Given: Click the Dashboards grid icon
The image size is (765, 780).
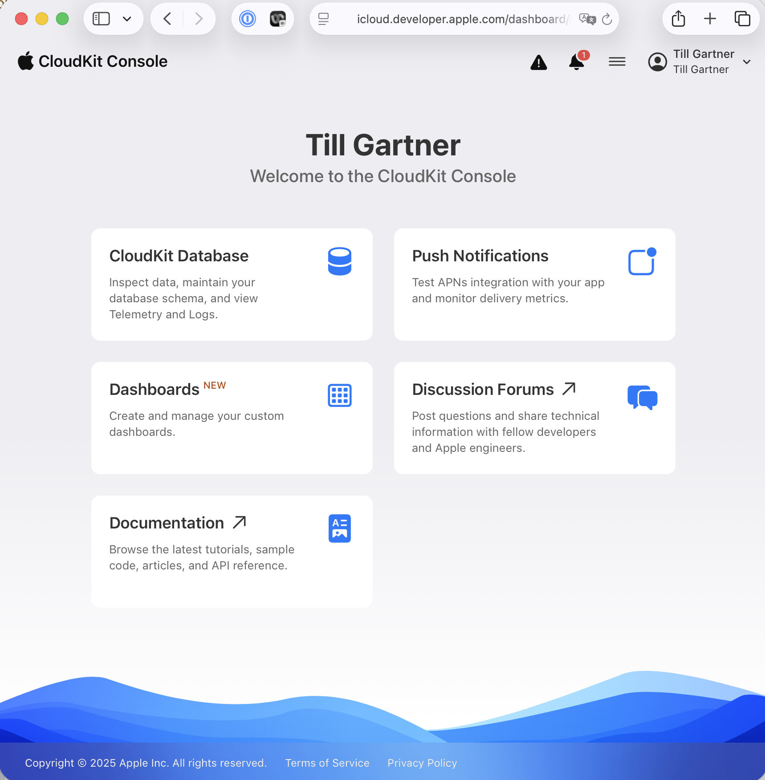Looking at the screenshot, I should click(339, 395).
